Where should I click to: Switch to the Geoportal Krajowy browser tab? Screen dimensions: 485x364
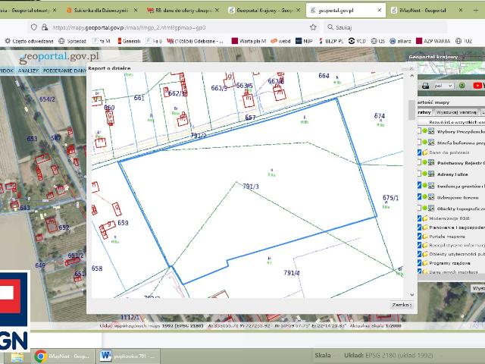(261, 11)
